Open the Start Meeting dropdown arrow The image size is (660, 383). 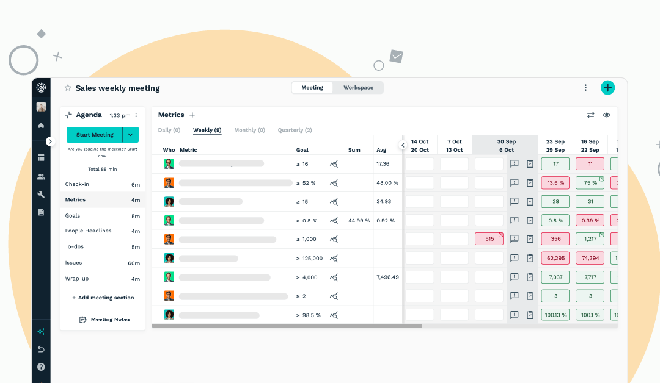(131, 135)
